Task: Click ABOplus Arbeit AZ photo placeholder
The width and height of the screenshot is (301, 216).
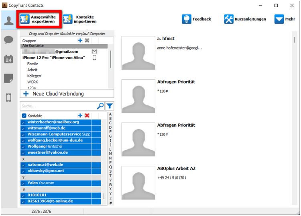Action: (138, 183)
